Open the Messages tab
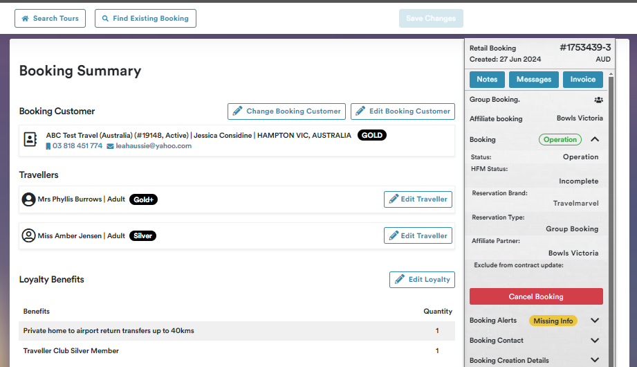 [x=534, y=80]
